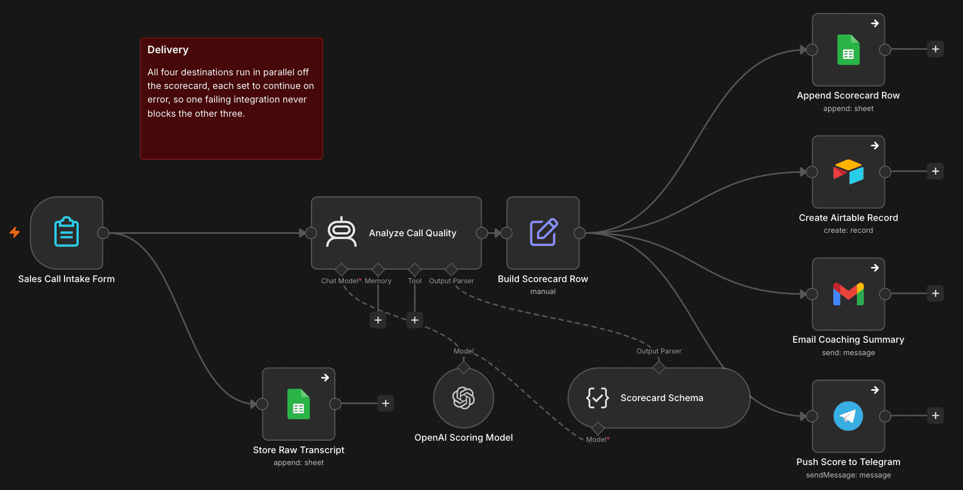Click the input port of Store Raw Transcript
The image size is (963, 490).
click(262, 404)
